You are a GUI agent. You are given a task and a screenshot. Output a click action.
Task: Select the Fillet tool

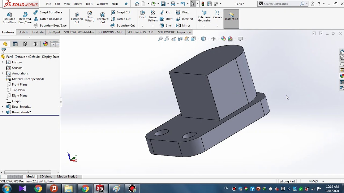tap(142, 15)
